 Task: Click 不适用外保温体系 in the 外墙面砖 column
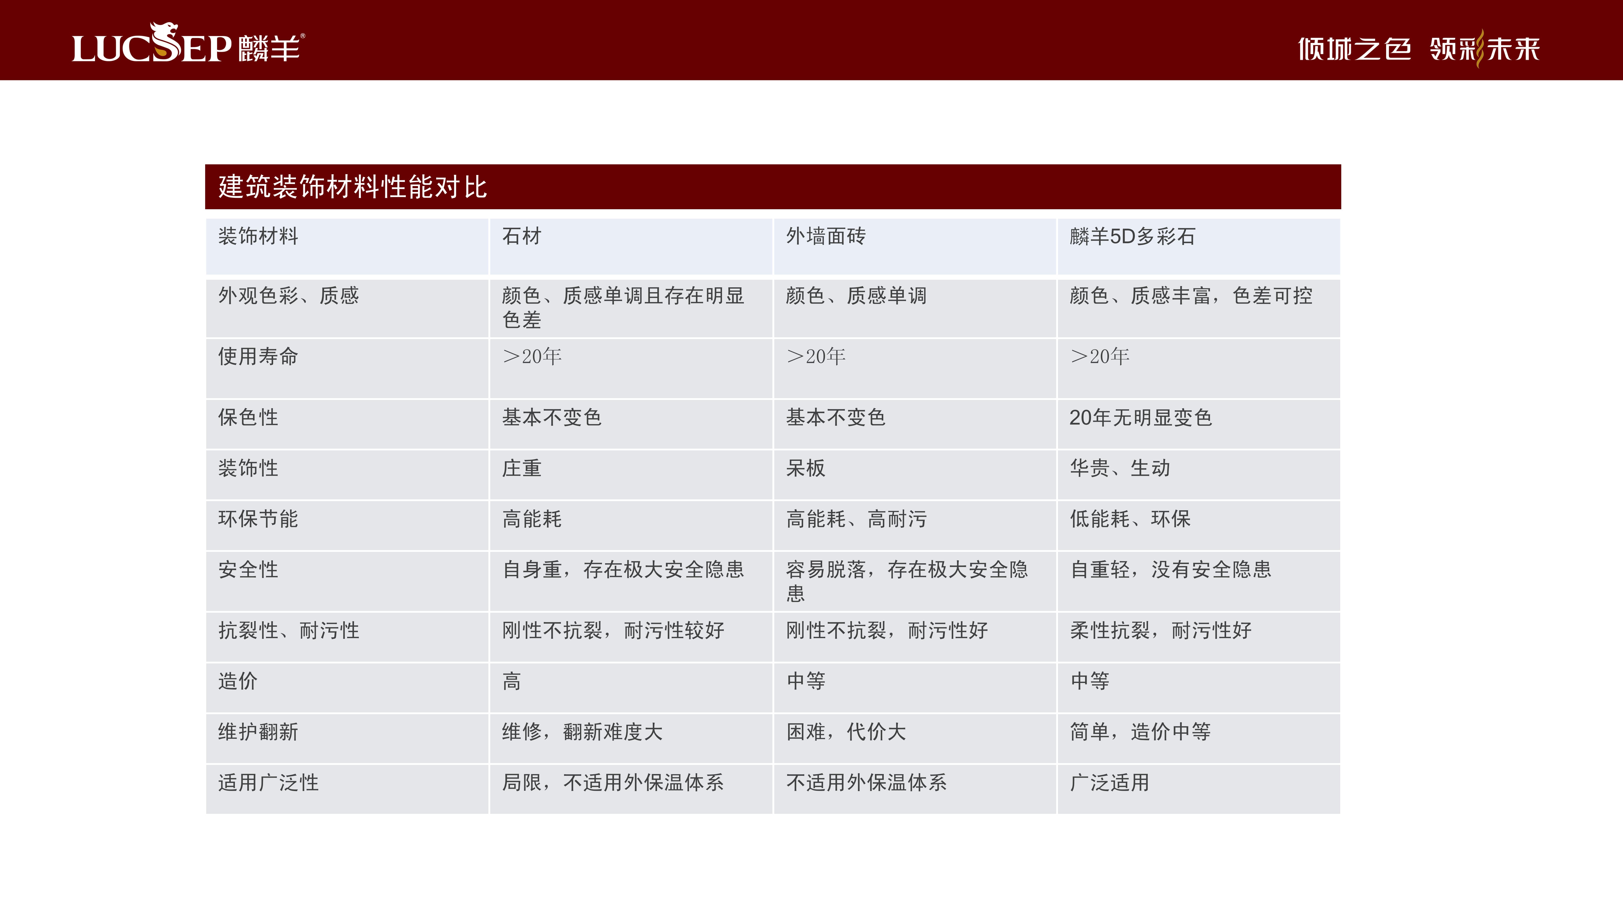point(866,783)
